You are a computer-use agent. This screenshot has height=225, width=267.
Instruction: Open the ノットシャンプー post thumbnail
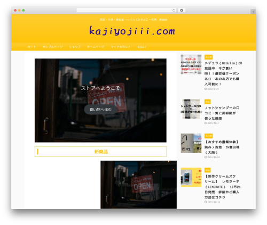point(191,109)
